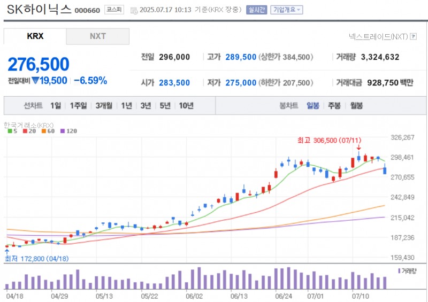Viewport: 428px width, 302px height.
Task: Click the green 5-day moving average swatch
Action: click(x=10, y=131)
